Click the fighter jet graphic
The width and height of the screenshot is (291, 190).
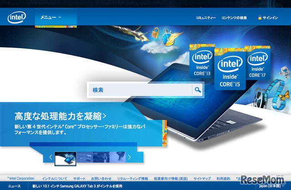click(x=131, y=33)
